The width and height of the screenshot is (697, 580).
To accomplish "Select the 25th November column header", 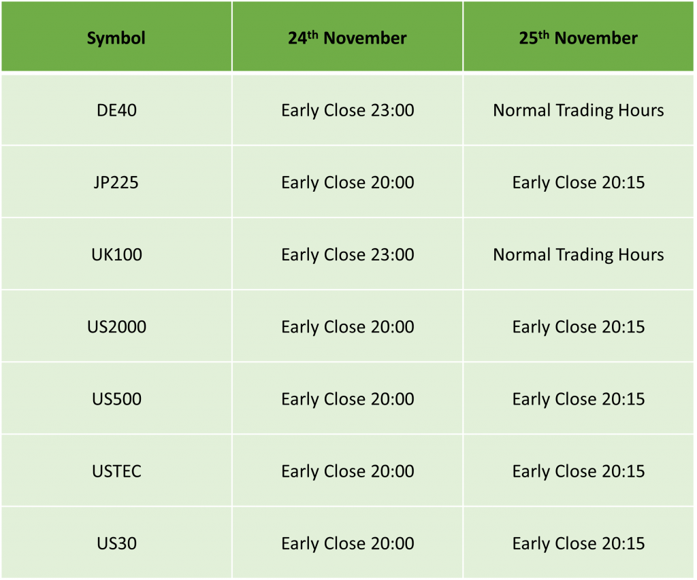I will [x=579, y=37].
